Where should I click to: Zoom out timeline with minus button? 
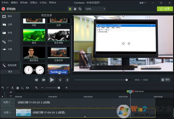pyautogui.click(x=42, y=88)
